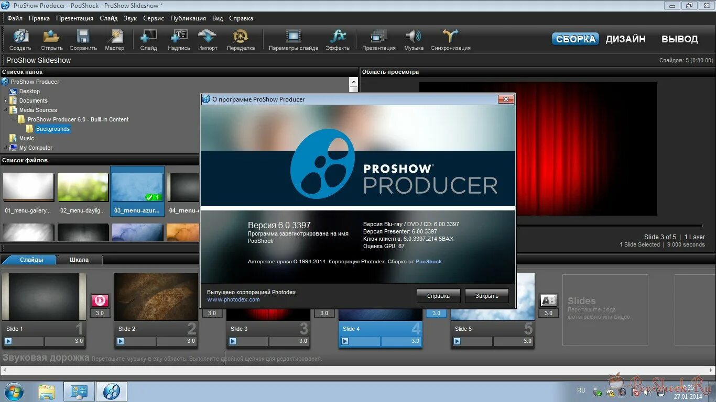The image size is (716, 402).
Task: Select Desktop in the folder tree
Action: tap(29, 91)
